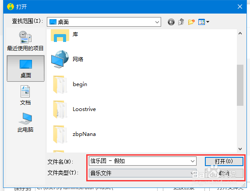
Task: Close the 打开 dialog
Action: pyautogui.click(x=240, y=7)
